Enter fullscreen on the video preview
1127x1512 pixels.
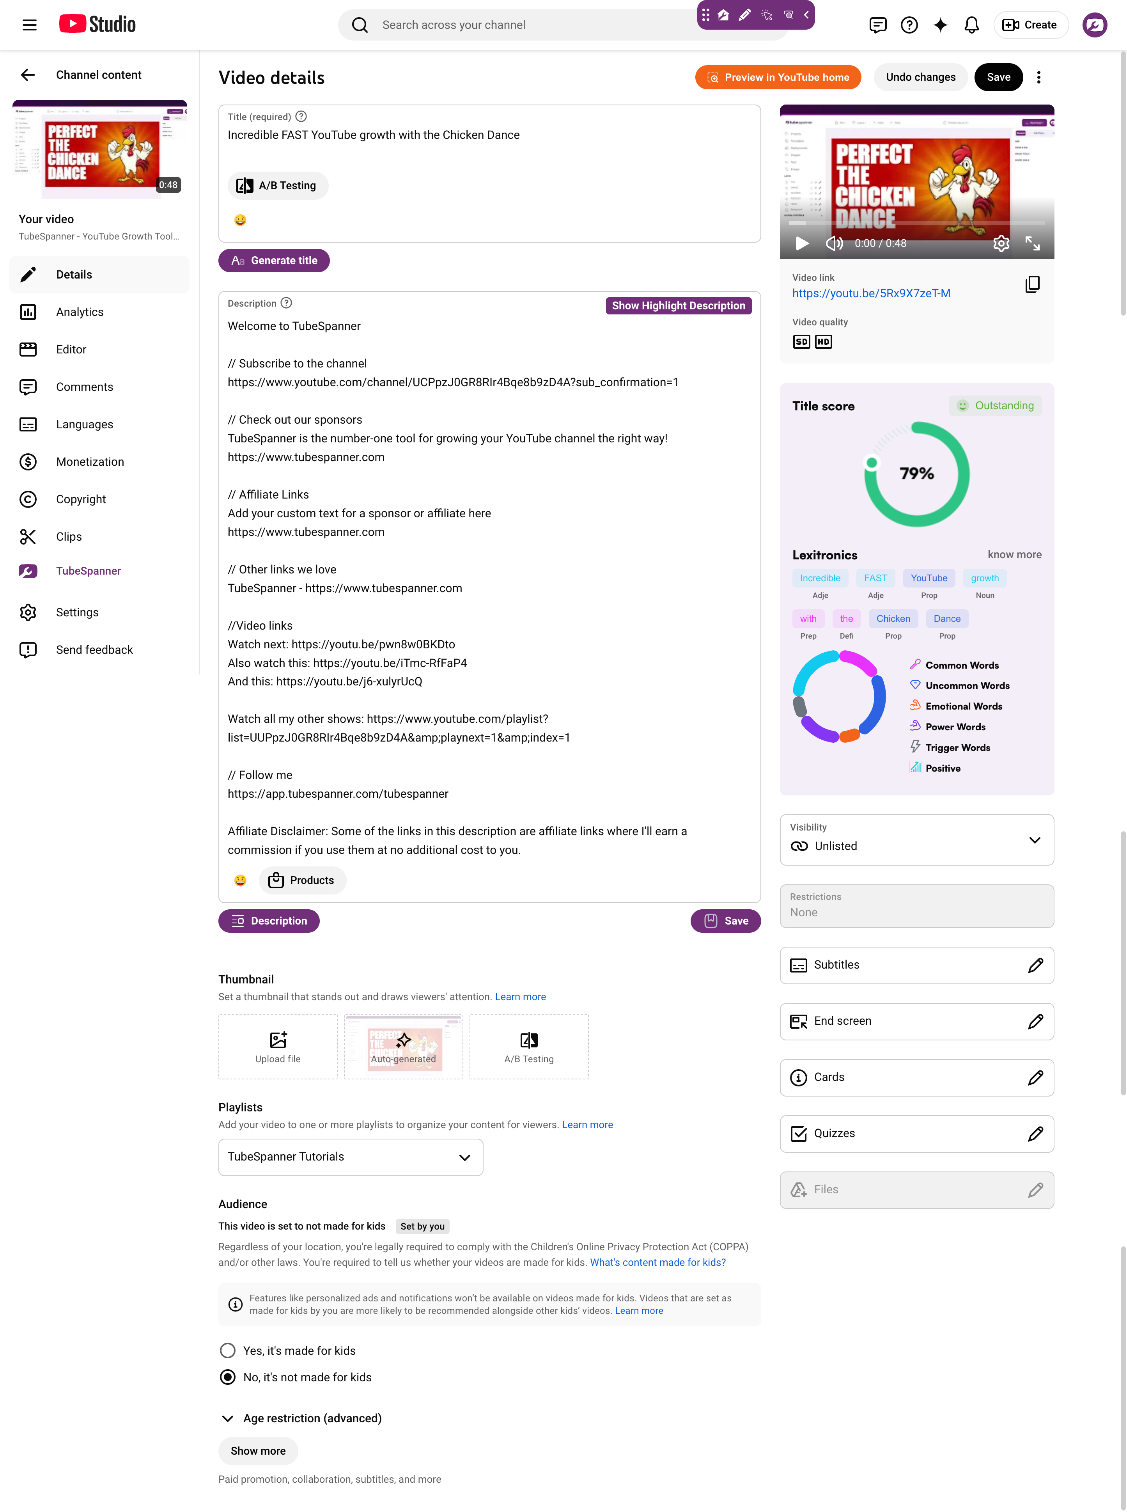[1032, 243]
